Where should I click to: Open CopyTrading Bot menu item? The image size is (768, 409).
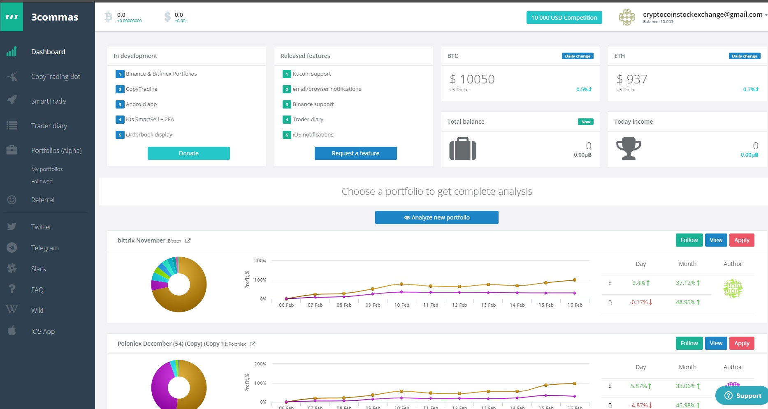pos(56,76)
